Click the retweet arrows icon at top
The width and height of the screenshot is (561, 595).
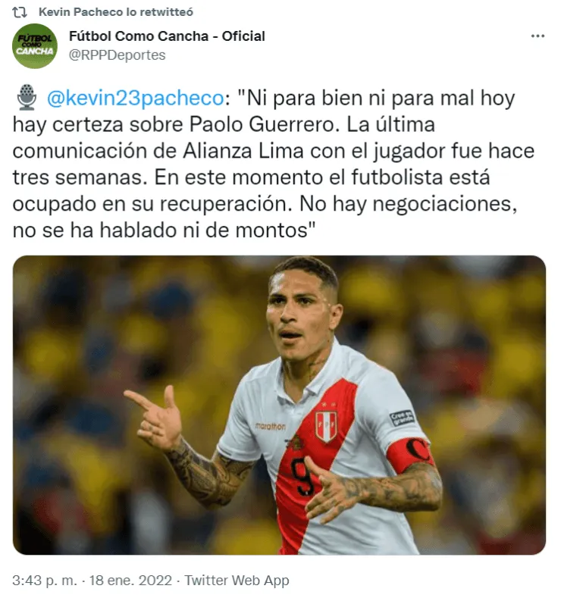coord(19,12)
